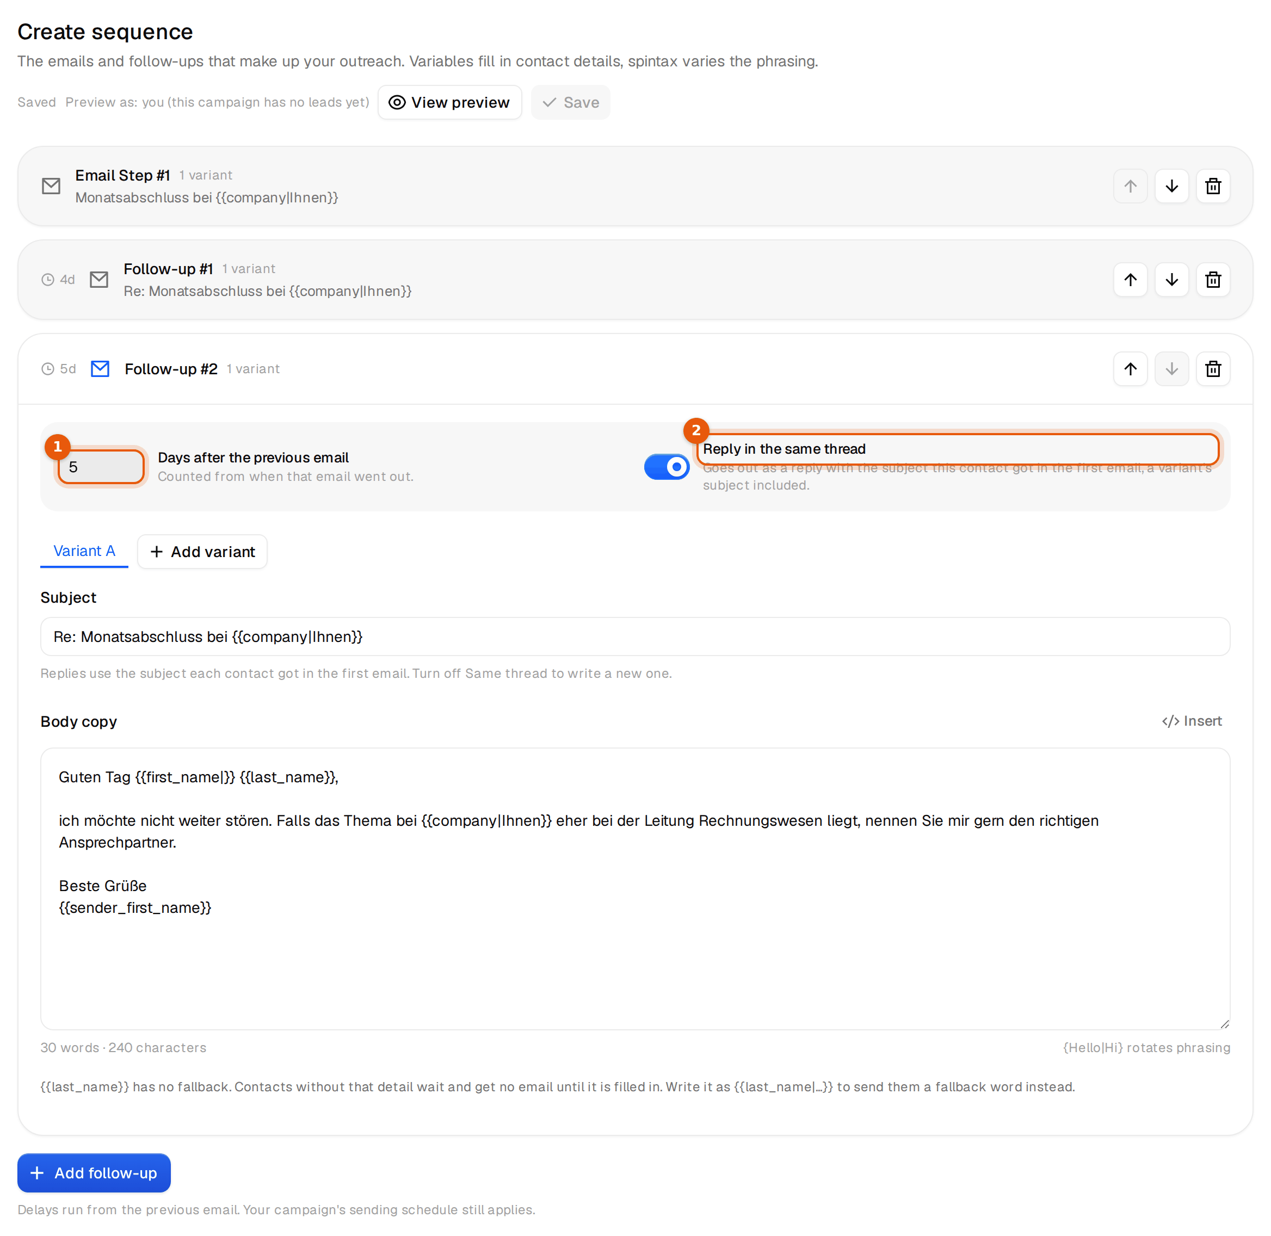Screen dimensions: 1271x1236
Task: Open View preview
Action: (x=449, y=103)
